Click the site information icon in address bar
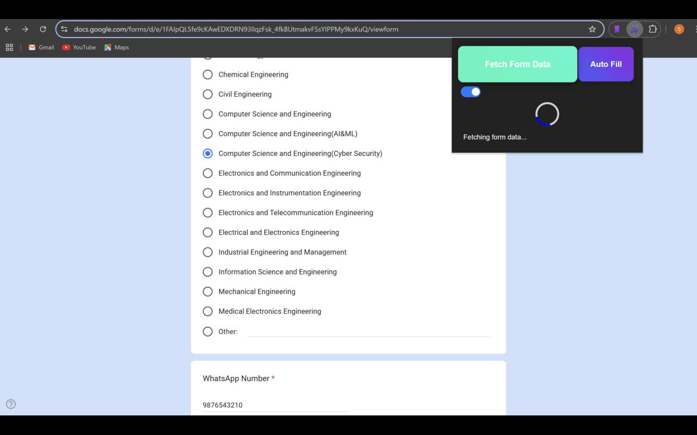Viewport: 697px width, 435px height. tap(64, 29)
